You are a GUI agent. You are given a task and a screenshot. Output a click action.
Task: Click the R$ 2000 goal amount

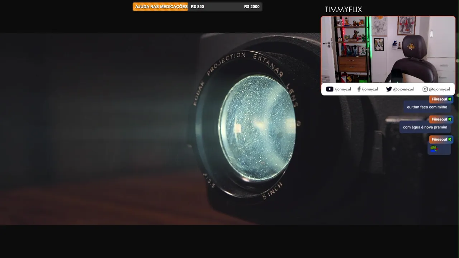pyautogui.click(x=252, y=7)
